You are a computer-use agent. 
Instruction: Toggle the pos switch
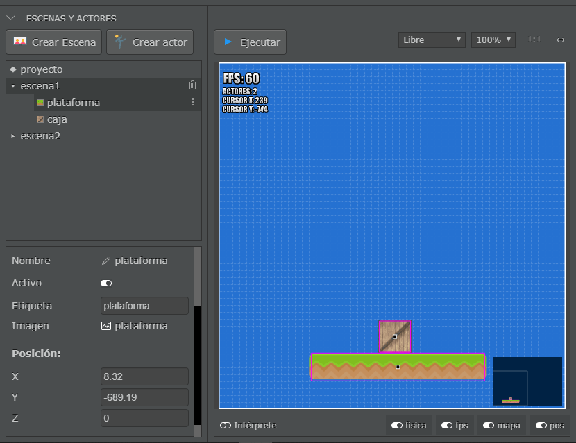(x=541, y=426)
